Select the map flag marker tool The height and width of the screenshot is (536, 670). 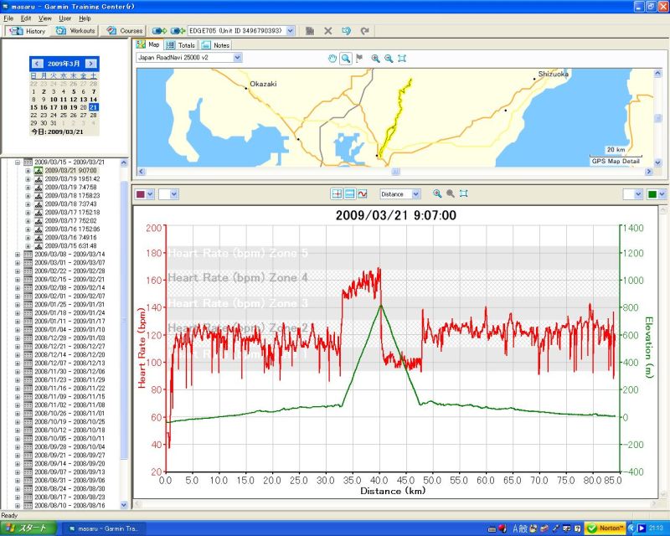tap(359, 59)
